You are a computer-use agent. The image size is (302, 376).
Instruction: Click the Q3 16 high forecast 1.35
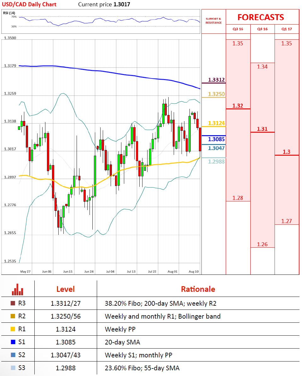[x=238, y=43]
